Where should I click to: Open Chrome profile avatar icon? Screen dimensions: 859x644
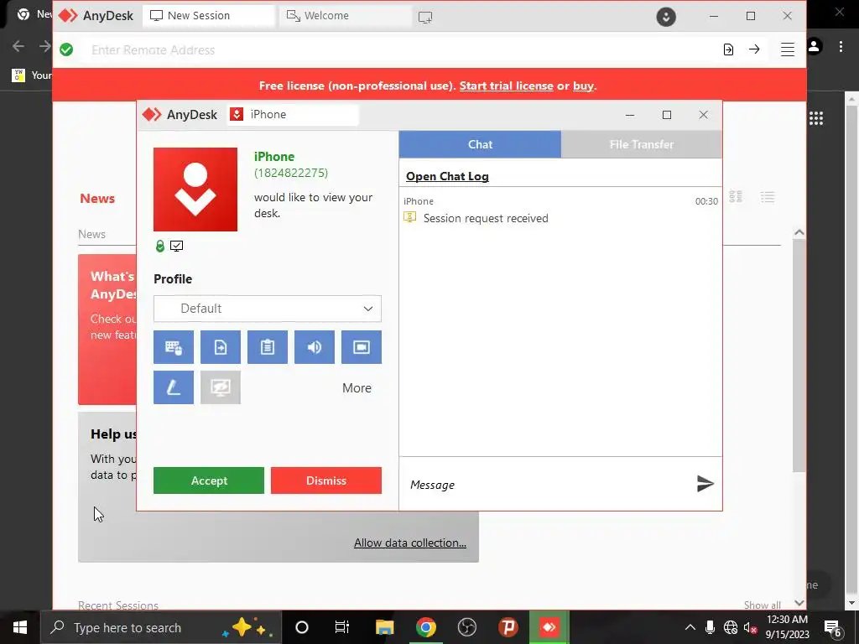coord(814,47)
